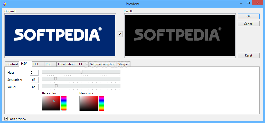Image resolution: width=265 pixels, height=123 pixels.
Task: Switch to the Sharpen tab
Action: pyautogui.click(x=124, y=64)
